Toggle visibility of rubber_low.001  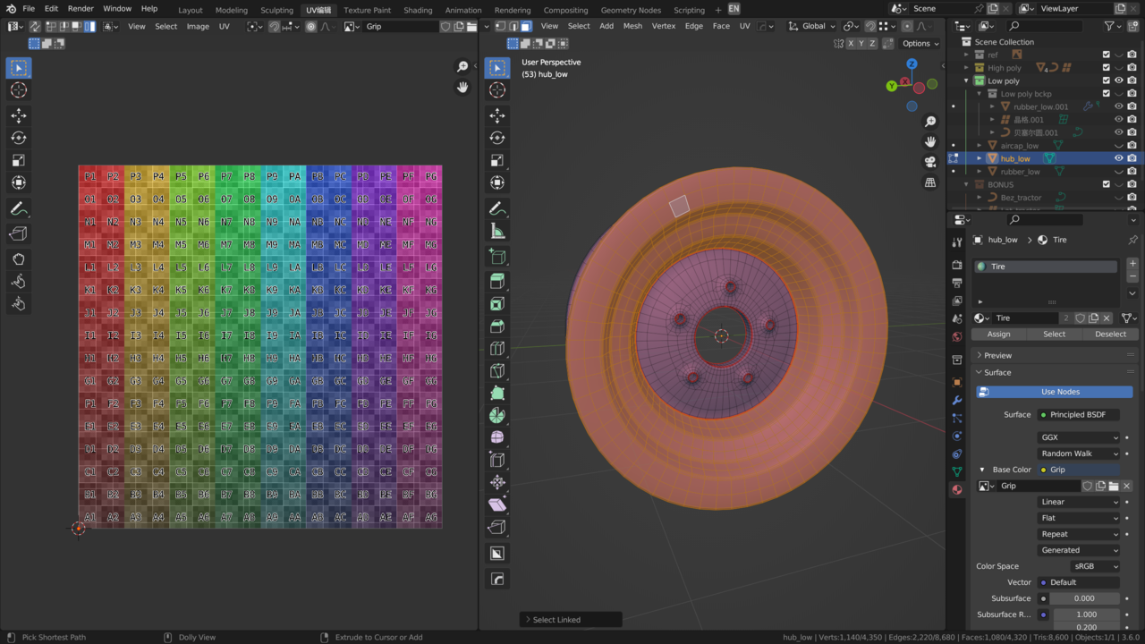pos(1118,106)
